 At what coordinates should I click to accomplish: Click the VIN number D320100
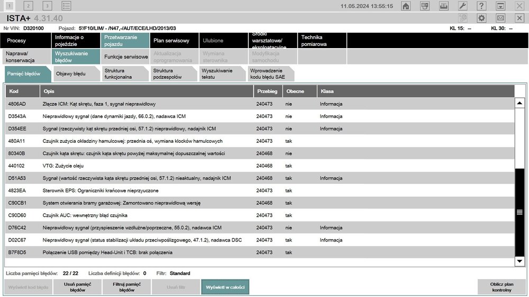pyautogui.click(x=33, y=29)
